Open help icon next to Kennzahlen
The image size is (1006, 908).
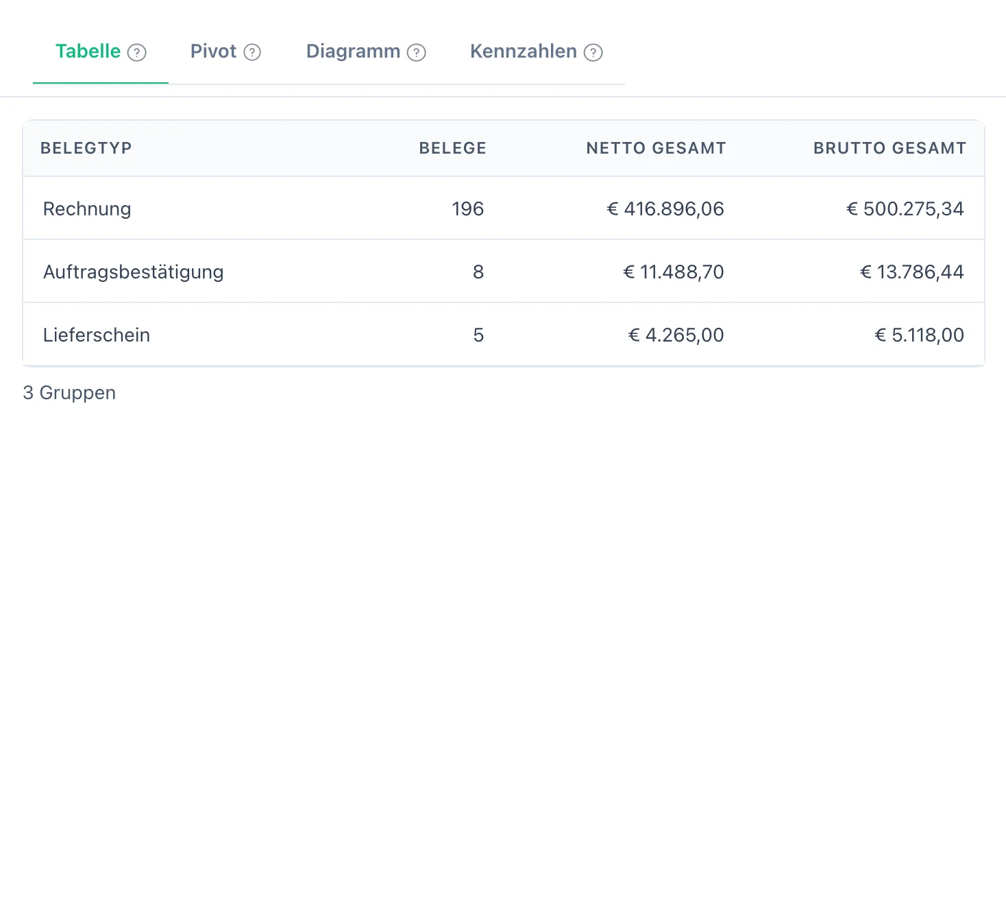593,53
